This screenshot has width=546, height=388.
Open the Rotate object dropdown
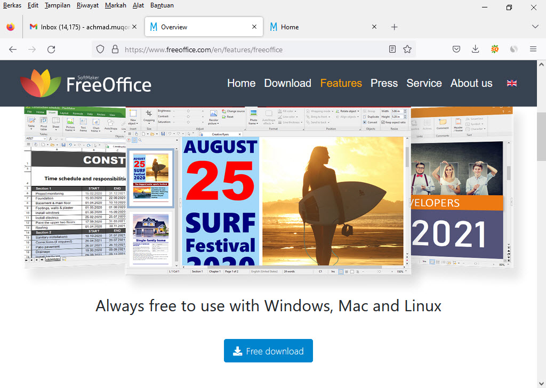[349, 111]
